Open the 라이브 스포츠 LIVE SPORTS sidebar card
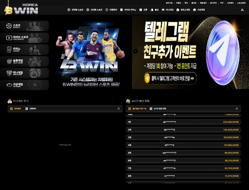Screen dimensions: 249x190 click(24, 38)
